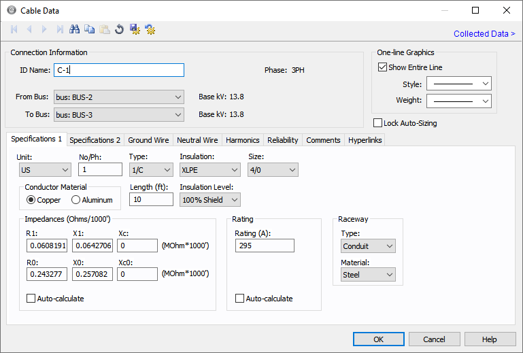The height and width of the screenshot is (353, 523).
Task: Go to the first record arrow icon
Action: [14, 29]
